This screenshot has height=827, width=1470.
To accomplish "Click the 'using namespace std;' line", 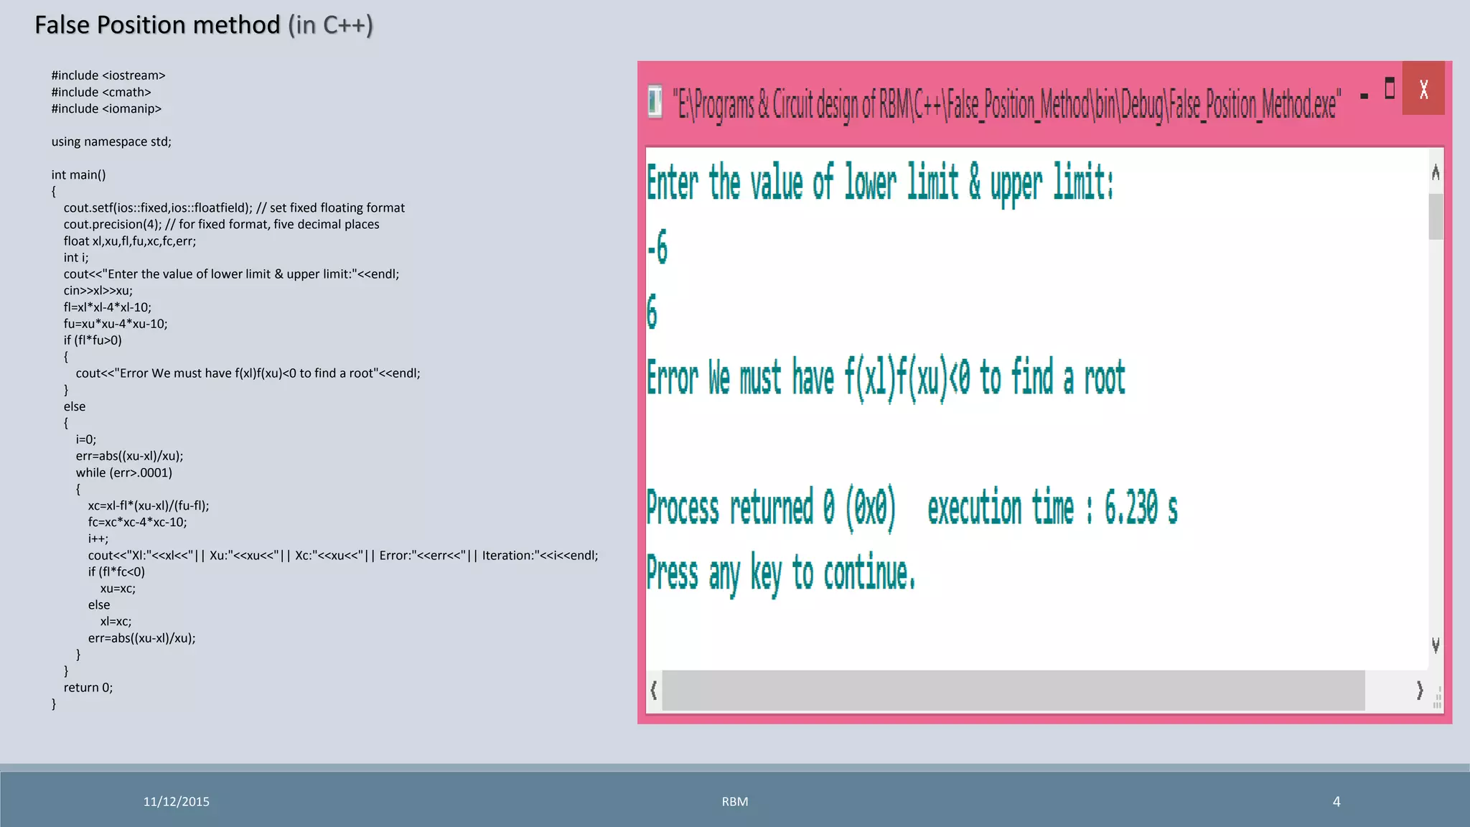I will tap(111, 141).
